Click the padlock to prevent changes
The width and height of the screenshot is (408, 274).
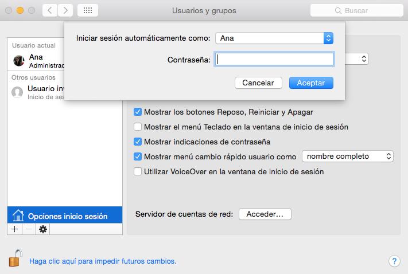click(x=15, y=259)
